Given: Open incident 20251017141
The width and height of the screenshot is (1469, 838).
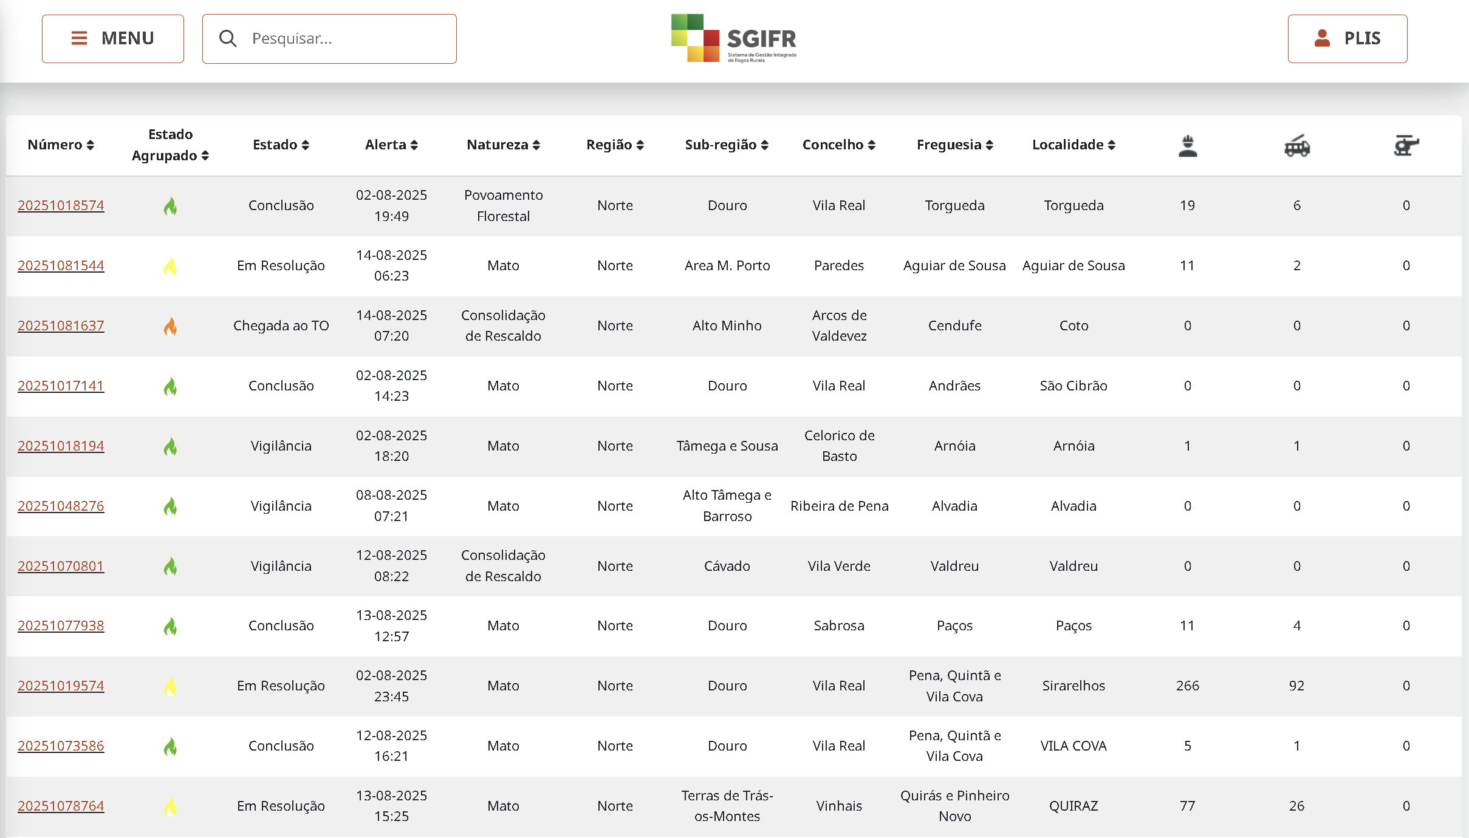Looking at the screenshot, I should tap(61, 386).
